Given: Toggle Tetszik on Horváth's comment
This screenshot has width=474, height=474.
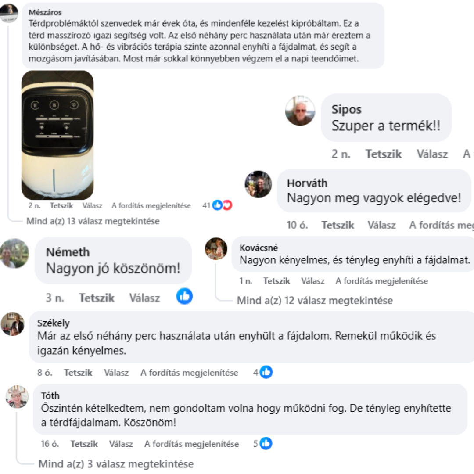Looking at the screenshot, I should pyautogui.click(x=338, y=225).
